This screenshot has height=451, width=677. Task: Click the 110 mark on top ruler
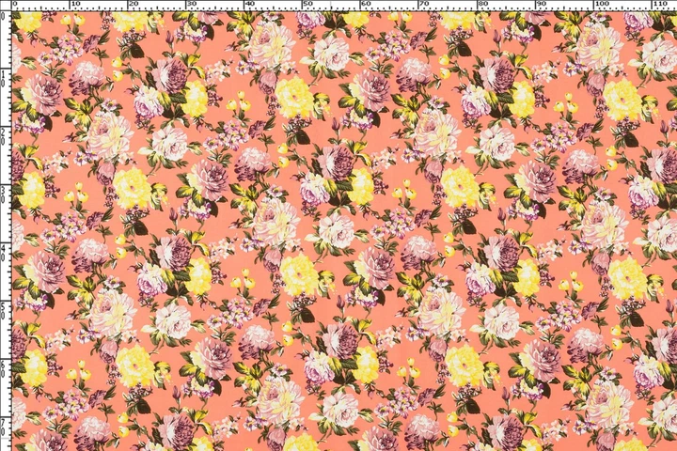[x=659, y=4]
